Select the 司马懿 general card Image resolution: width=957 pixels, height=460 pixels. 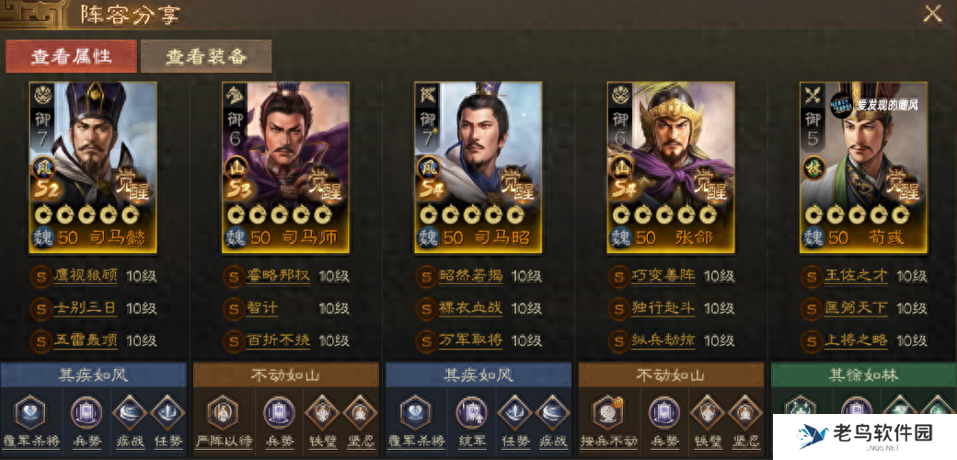(93, 167)
